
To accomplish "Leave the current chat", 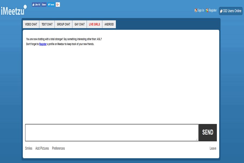I will coord(213,148).
